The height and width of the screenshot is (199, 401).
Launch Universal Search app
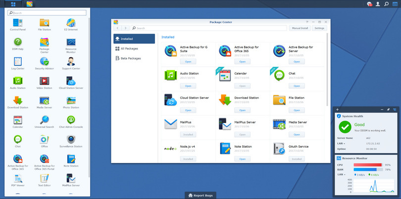(x=44, y=121)
